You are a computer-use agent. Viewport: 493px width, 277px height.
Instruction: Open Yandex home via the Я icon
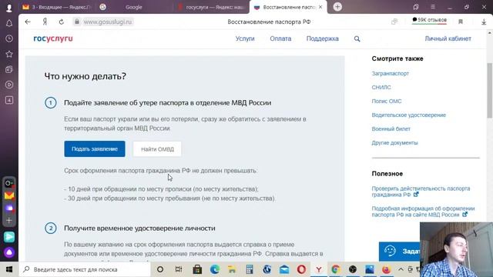45,22
